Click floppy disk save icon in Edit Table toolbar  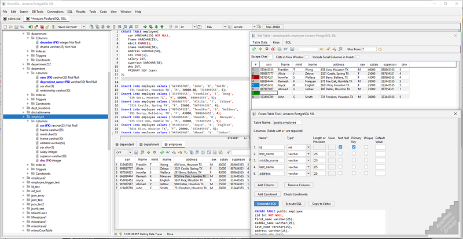tap(292, 49)
